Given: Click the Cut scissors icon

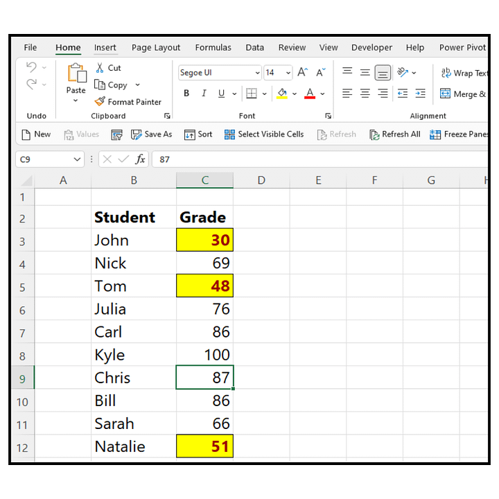Looking at the screenshot, I should 100,67.
